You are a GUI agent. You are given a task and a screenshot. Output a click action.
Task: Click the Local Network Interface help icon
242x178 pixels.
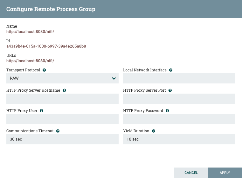point(171,70)
